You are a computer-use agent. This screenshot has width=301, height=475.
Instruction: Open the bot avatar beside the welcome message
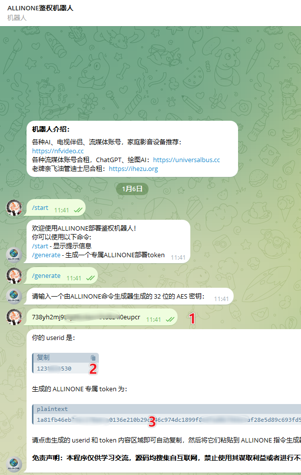click(x=14, y=255)
